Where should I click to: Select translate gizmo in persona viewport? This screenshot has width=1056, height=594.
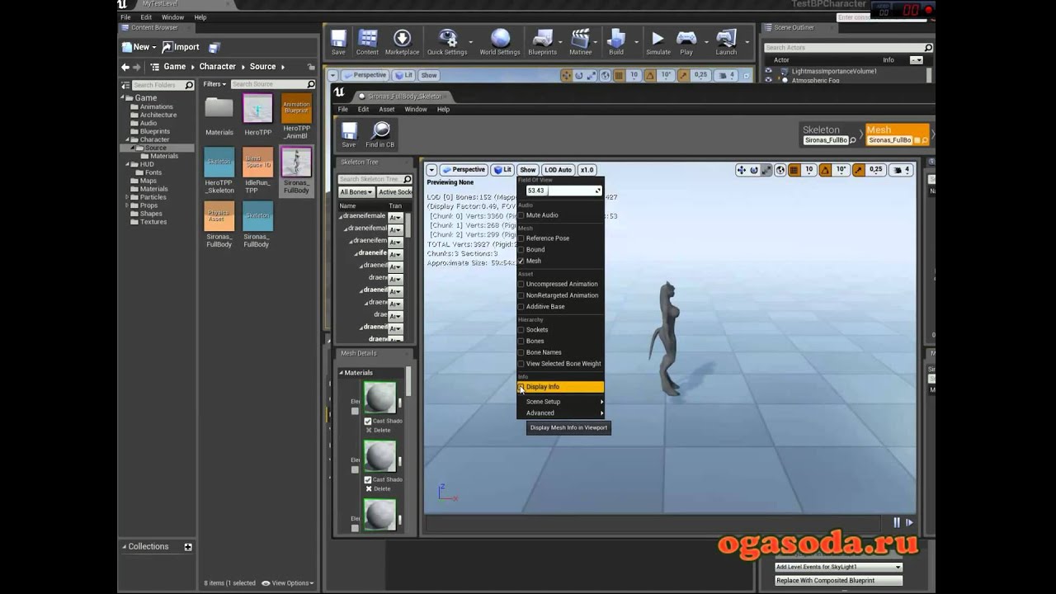coord(741,170)
